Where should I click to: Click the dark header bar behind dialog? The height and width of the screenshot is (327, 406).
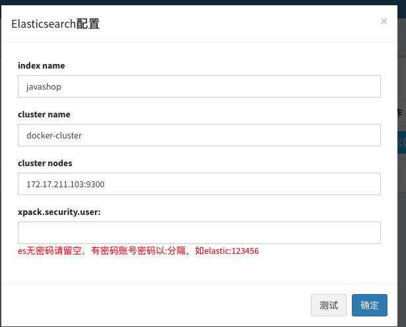(203, 3)
